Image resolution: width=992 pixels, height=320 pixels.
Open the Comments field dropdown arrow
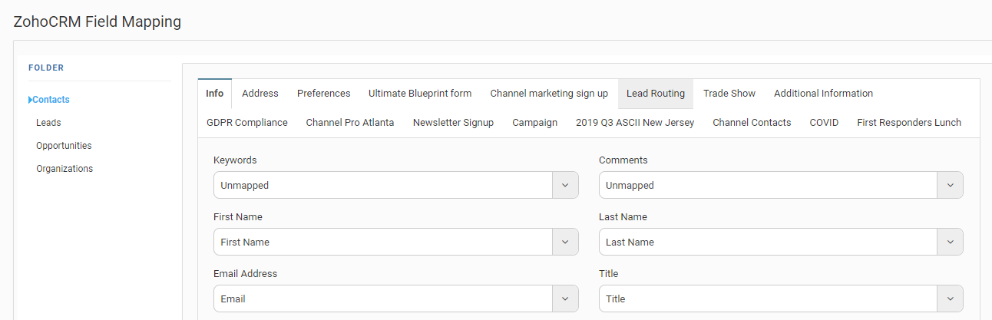coord(950,185)
